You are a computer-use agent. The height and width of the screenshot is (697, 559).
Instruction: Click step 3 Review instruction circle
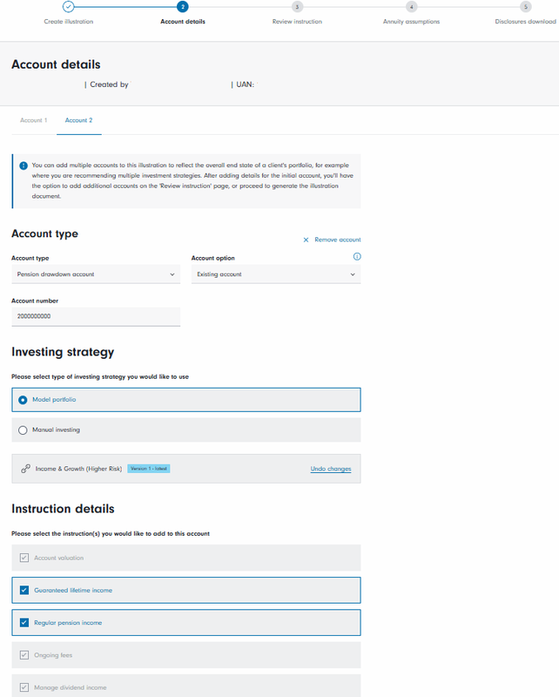(x=297, y=7)
